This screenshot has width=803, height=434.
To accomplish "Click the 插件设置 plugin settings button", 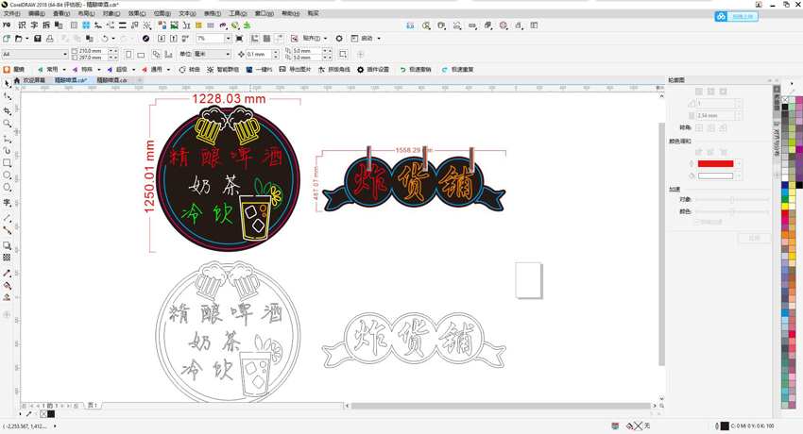I will [373, 70].
